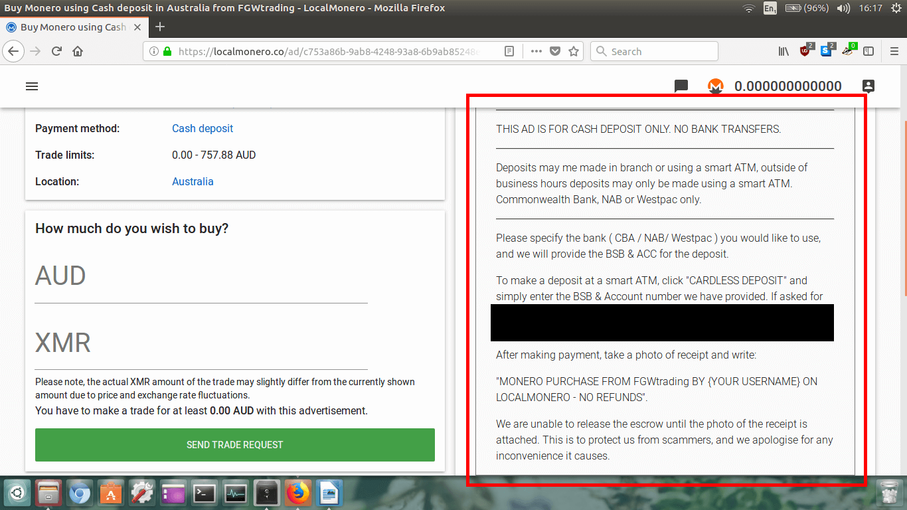Open battery status indicator

click(x=807, y=8)
